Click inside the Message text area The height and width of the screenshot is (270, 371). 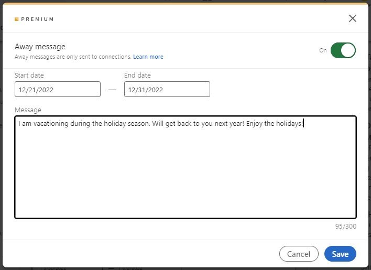pyautogui.click(x=185, y=167)
